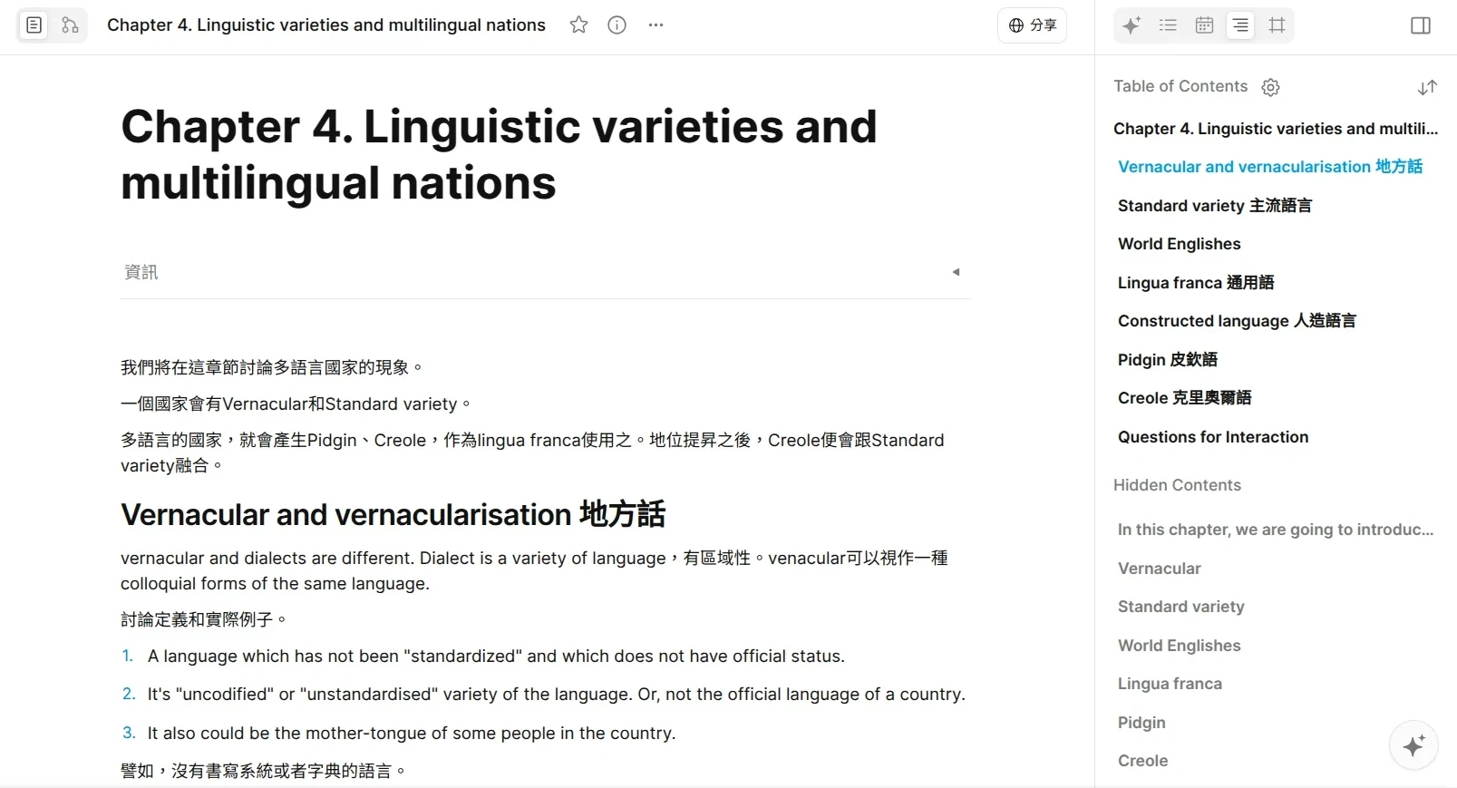
Task: Switch to document page view mode
Action: (34, 25)
